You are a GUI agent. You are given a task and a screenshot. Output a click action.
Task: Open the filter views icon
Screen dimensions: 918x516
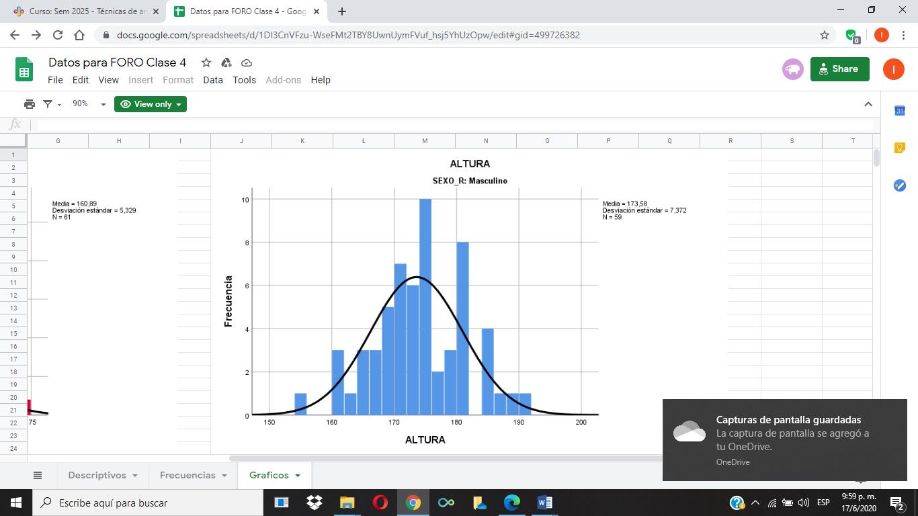[x=48, y=104]
